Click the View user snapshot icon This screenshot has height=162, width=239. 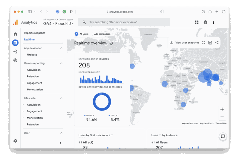(x=171, y=43)
